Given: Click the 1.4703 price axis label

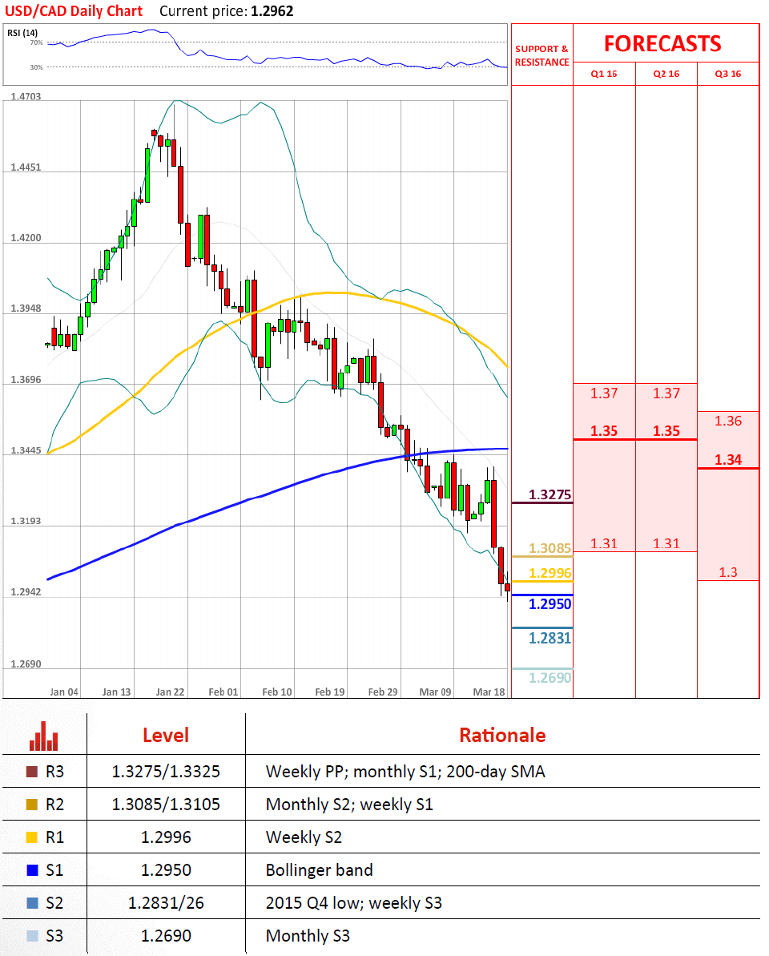Looking at the screenshot, I should tap(26, 96).
